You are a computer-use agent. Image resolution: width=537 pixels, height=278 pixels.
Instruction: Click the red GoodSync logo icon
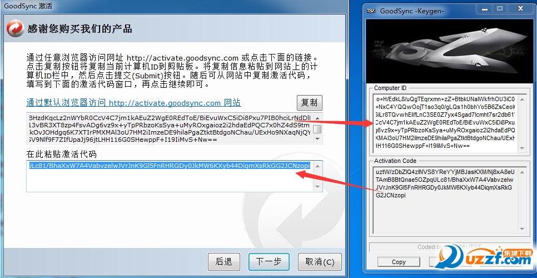15,28
